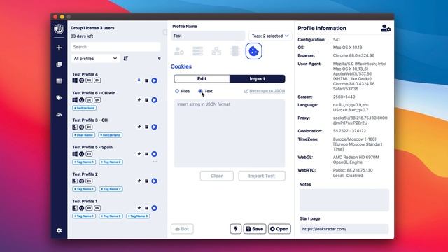
Task: Click archive icon for Test Profile 2
Action: tap(146, 181)
